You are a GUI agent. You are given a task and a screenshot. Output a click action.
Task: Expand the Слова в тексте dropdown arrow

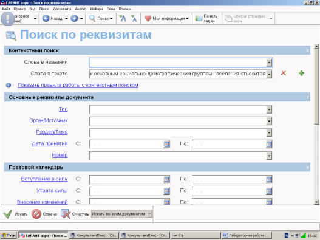pyautogui.click(x=269, y=74)
